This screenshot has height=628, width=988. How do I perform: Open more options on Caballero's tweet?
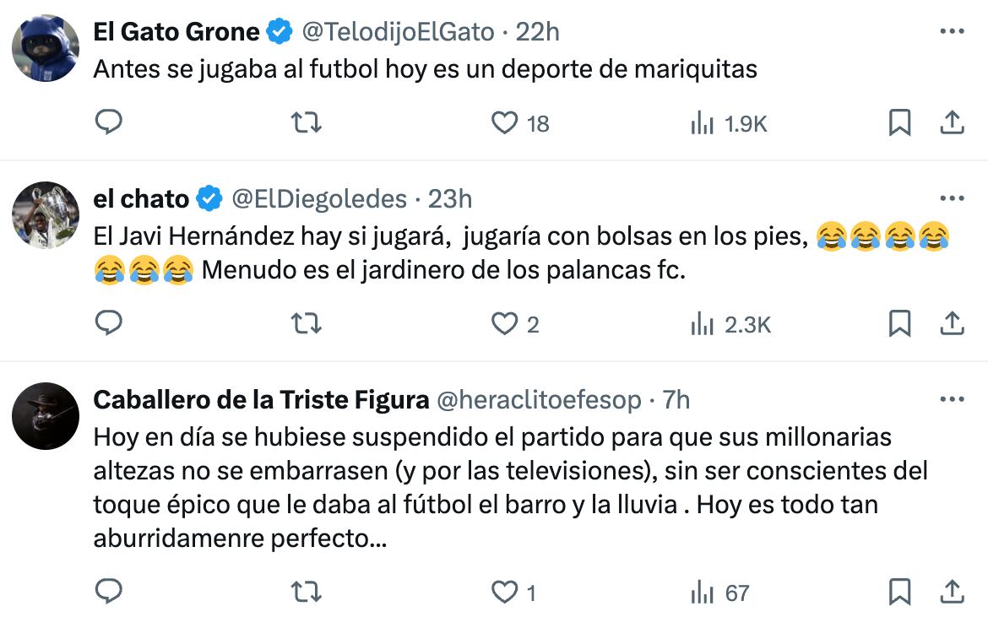[952, 399]
